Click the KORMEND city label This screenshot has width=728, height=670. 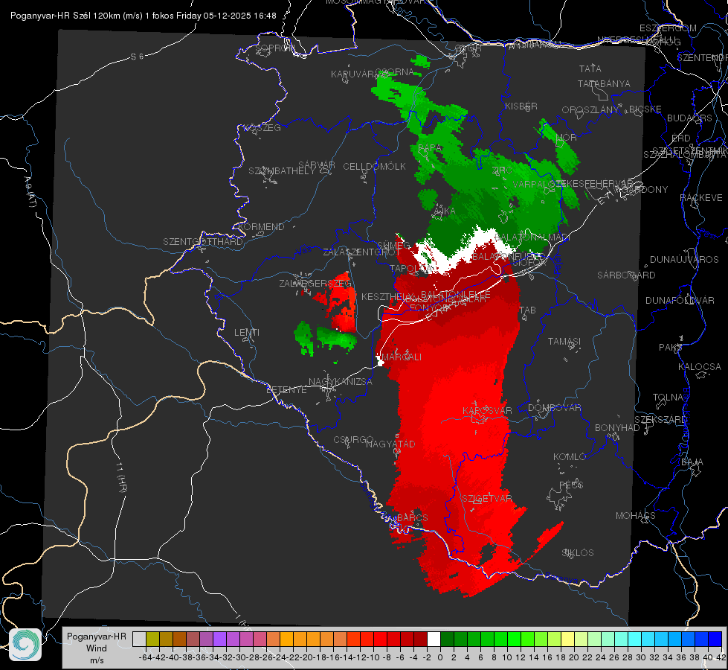click(x=261, y=227)
